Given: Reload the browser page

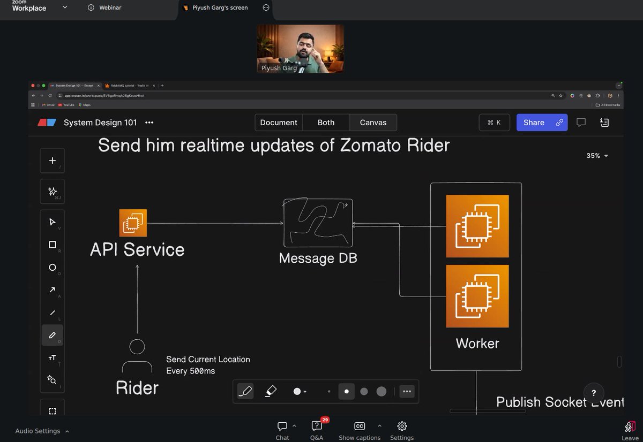Looking at the screenshot, I should click(x=50, y=95).
